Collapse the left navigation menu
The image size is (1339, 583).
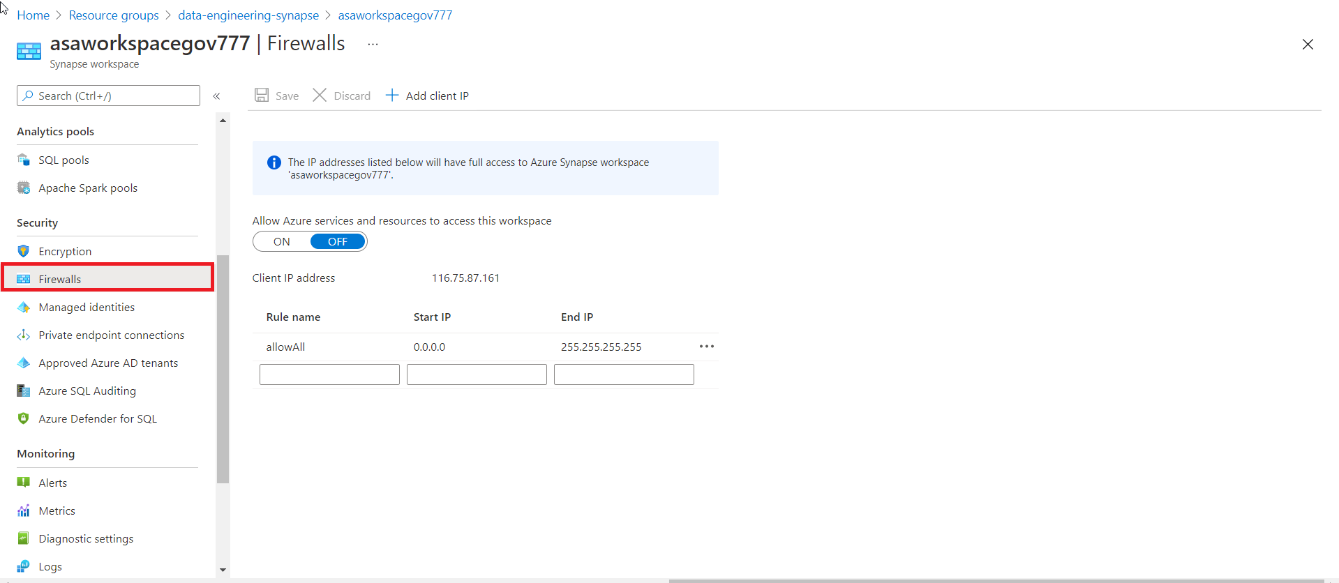[x=216, y=96]
